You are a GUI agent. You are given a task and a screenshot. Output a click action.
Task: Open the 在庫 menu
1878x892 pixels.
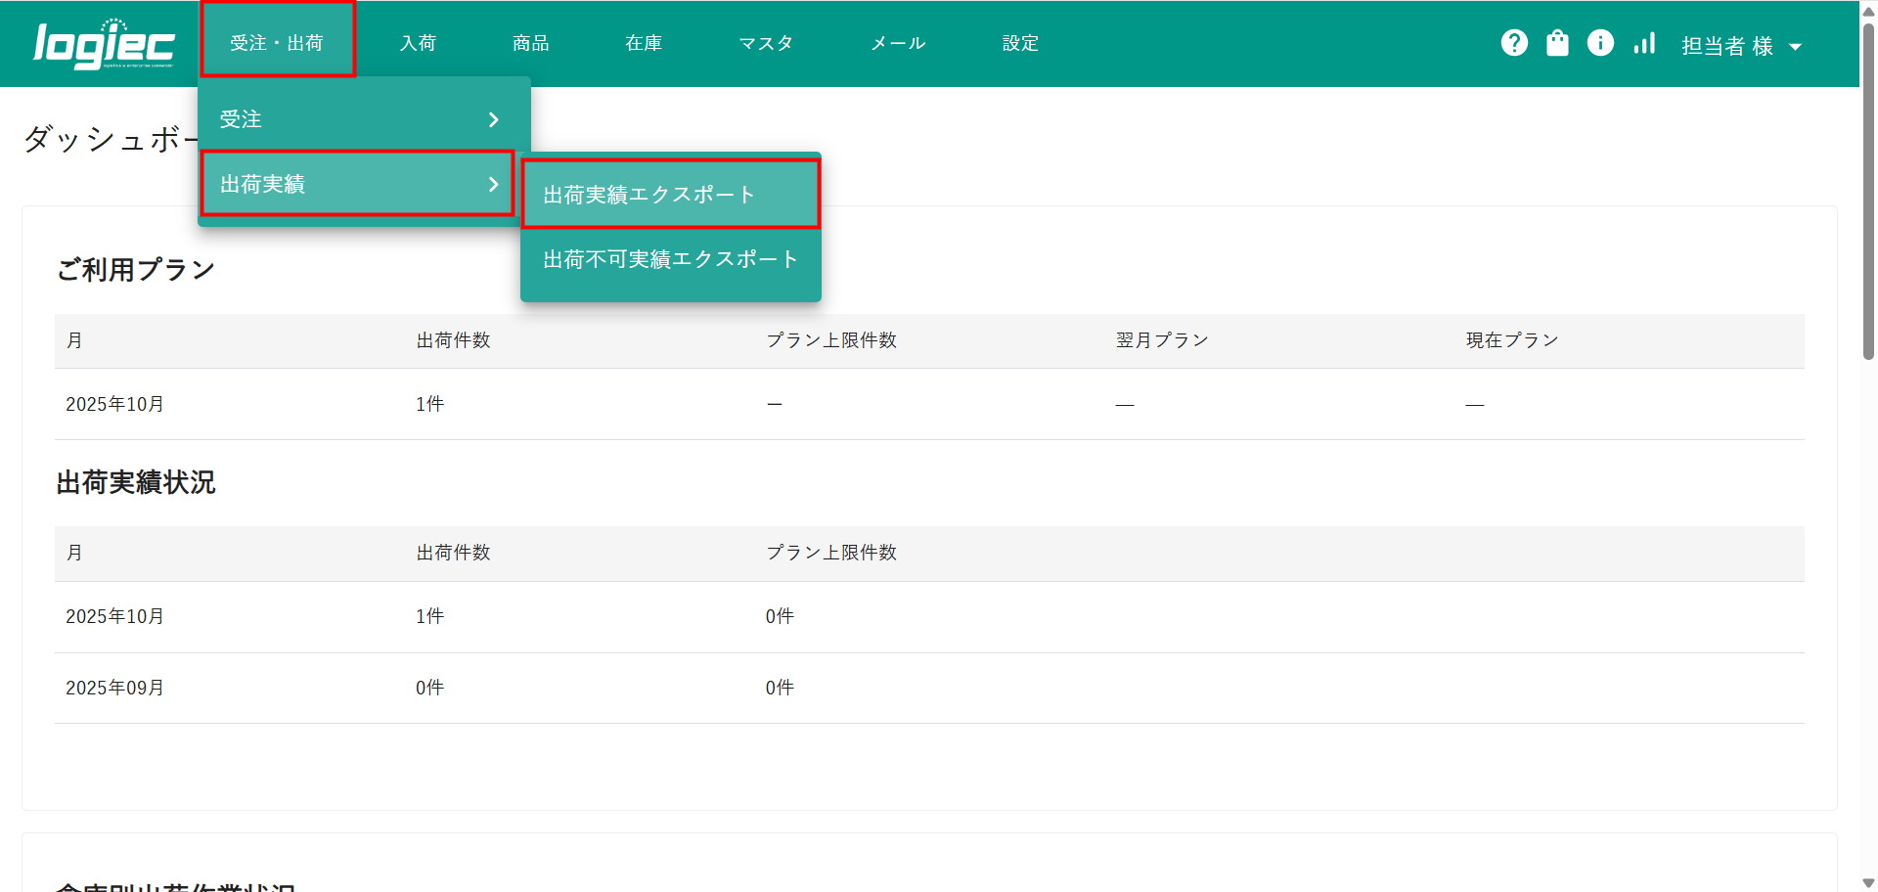point(644,43)
